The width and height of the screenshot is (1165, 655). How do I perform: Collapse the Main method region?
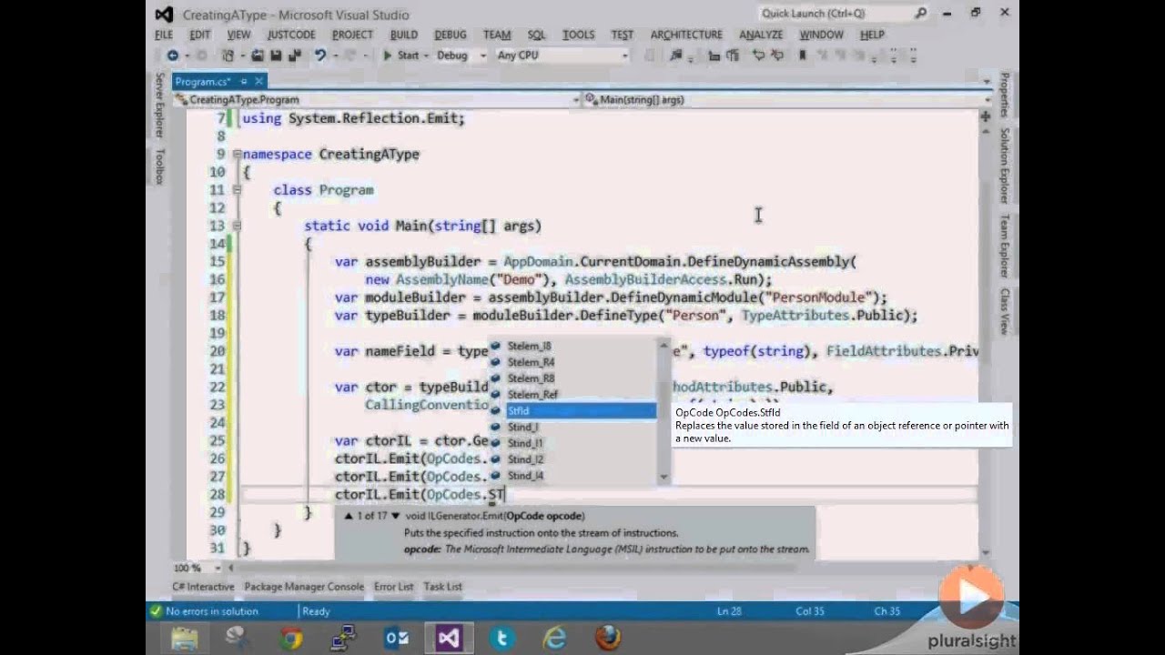pos(237,226)
